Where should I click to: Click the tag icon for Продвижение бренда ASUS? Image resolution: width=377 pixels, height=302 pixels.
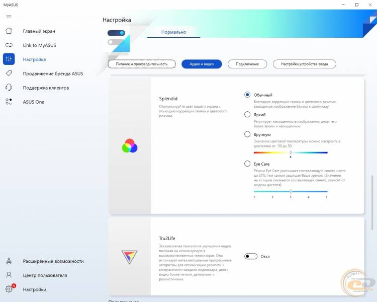(x=9, y=73)
